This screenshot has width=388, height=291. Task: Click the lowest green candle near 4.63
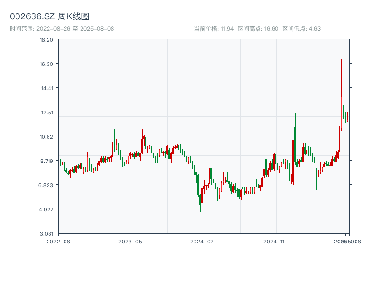pyautogui.click(x=200, y=203)
